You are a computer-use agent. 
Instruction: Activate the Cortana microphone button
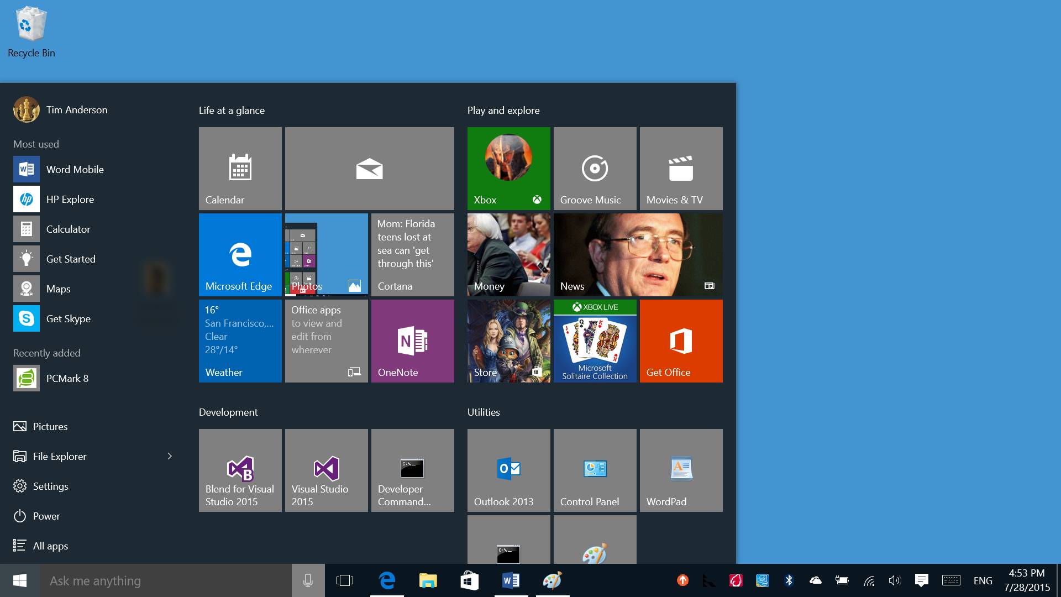pyautogui.click(x=308, y=580)
